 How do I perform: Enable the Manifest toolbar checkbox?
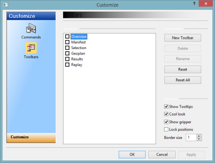(67, 42)
